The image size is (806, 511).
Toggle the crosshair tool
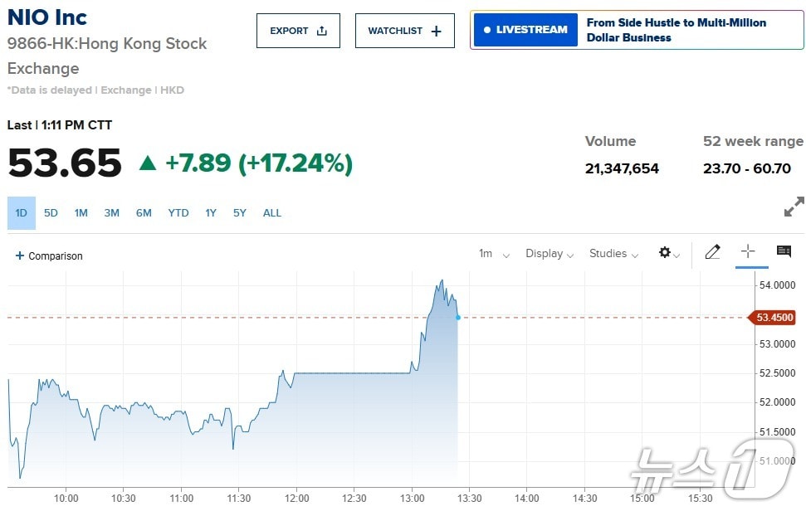pos(748,252)
